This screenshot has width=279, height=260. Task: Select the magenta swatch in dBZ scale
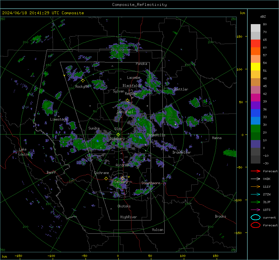point(255,98)
